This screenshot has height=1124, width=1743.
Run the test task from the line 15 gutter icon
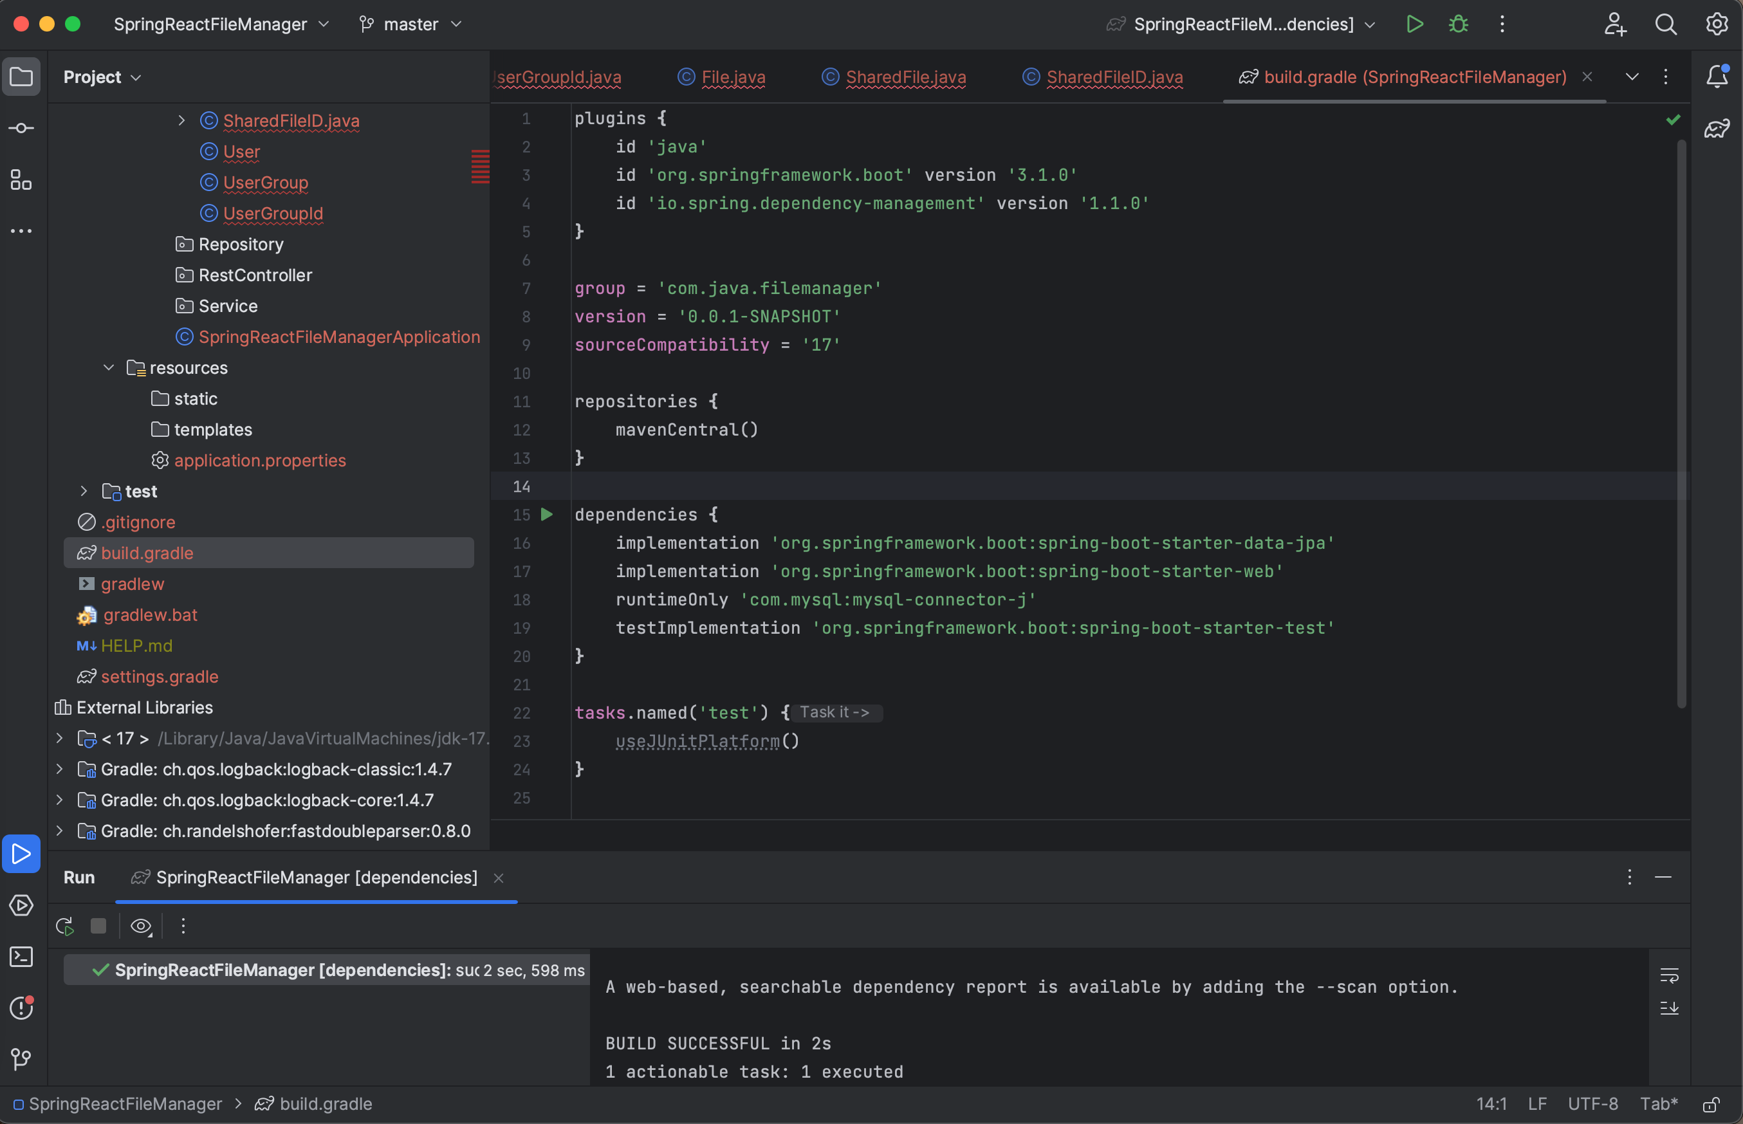click(548, 515)
